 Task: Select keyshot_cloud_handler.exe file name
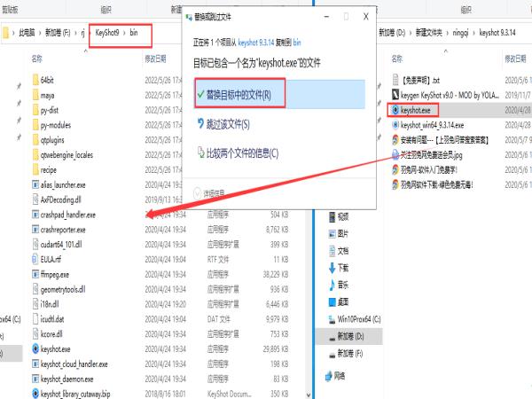click(74, 364)
